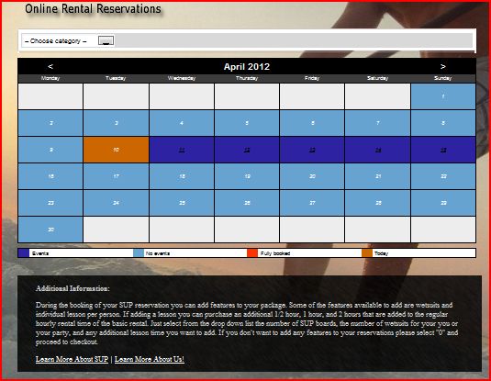
Task: Pick Friday April 20
Action: [x=312, y=176]
